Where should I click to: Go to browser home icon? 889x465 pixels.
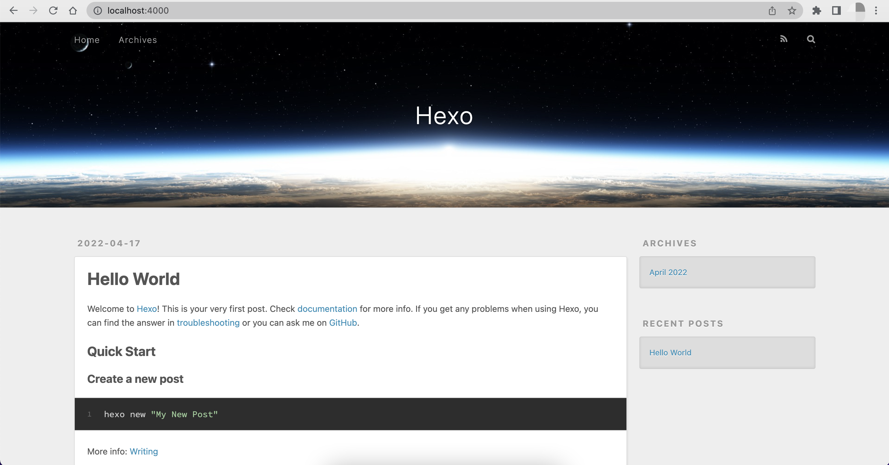[x=73, y=11]
